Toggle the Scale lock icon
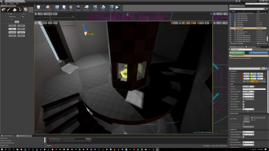This screenshot has height=151, width=269. pos(264,79)
